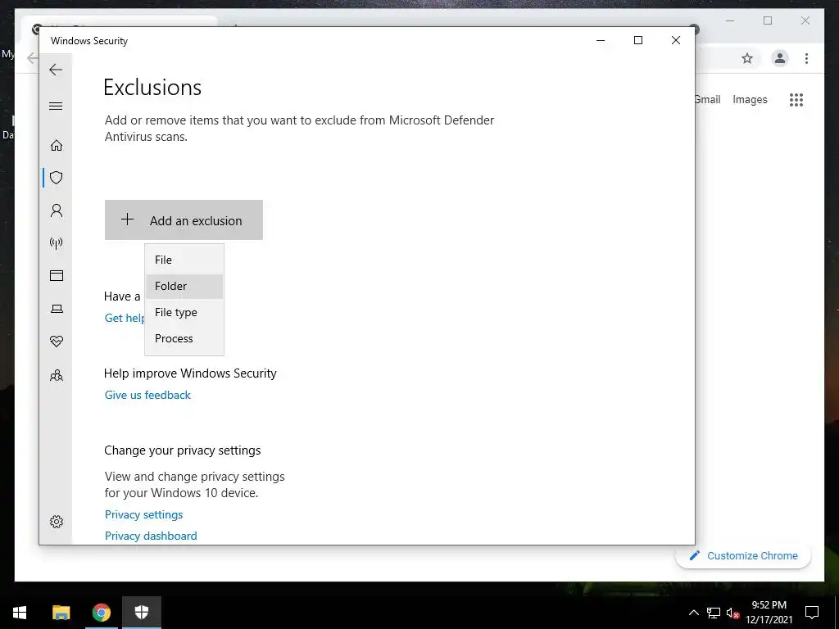Click Customize Chrome button

(743, 556)
